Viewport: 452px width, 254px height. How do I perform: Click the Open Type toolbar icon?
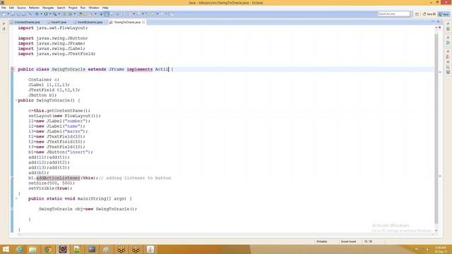[81, 14]
